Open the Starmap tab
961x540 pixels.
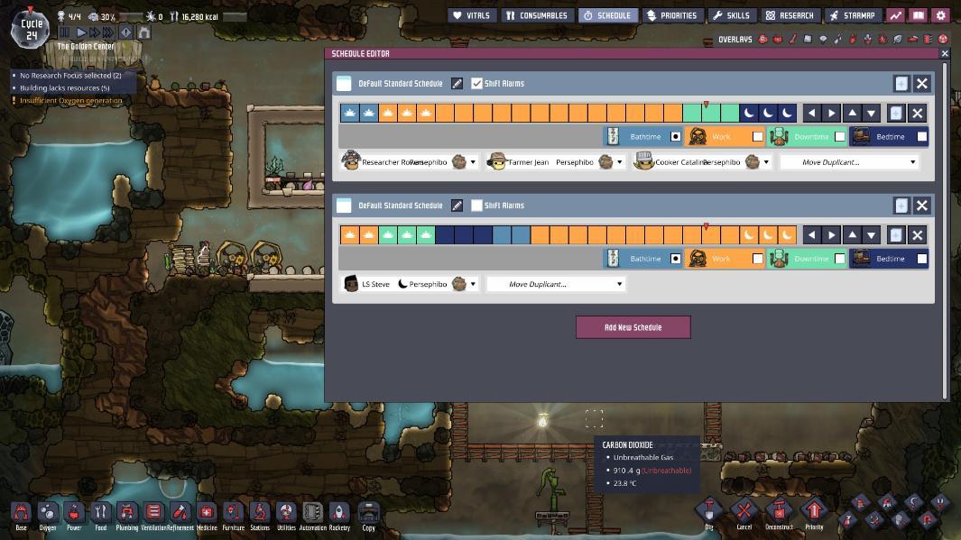coord(853,15)
